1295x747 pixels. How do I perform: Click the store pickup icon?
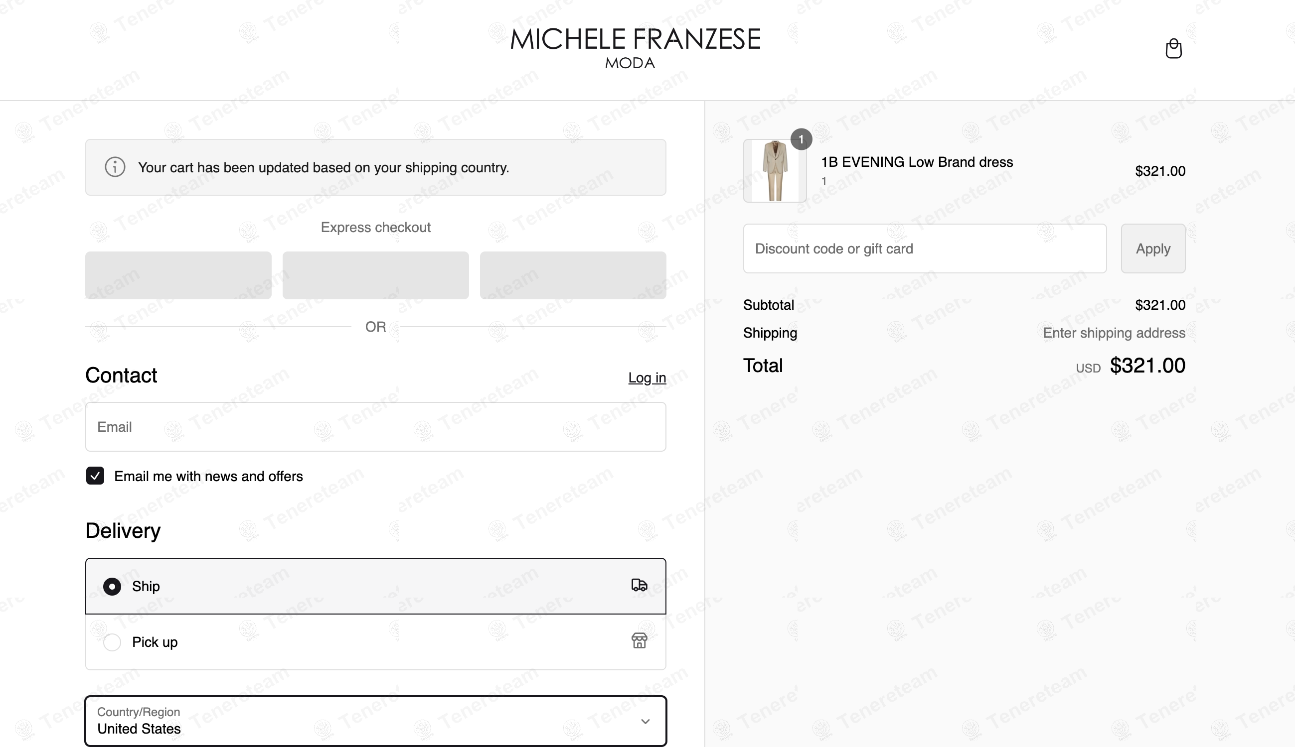click(x=639, y=641)
